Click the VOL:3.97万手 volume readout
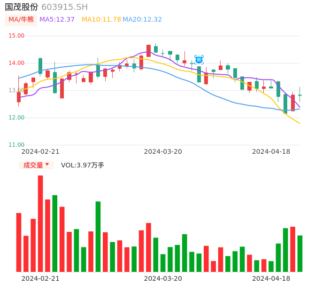Screen dimensions: 322x285 [x=83, y=165]
